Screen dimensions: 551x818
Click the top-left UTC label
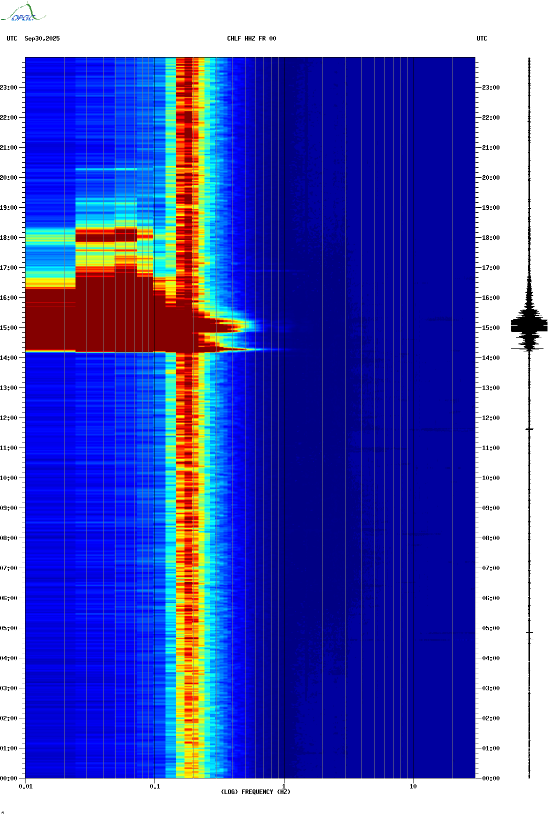(12, 39)
